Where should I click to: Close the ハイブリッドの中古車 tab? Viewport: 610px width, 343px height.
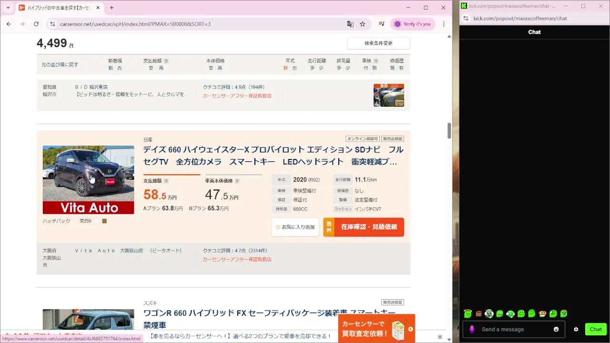[x=98, y=8]
